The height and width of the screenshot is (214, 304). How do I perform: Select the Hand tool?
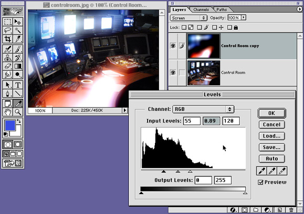point(8,112)
